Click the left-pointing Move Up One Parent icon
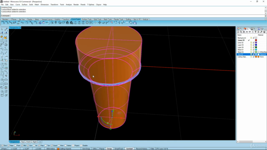Screen dimensions: 267x150 point(252,32)
